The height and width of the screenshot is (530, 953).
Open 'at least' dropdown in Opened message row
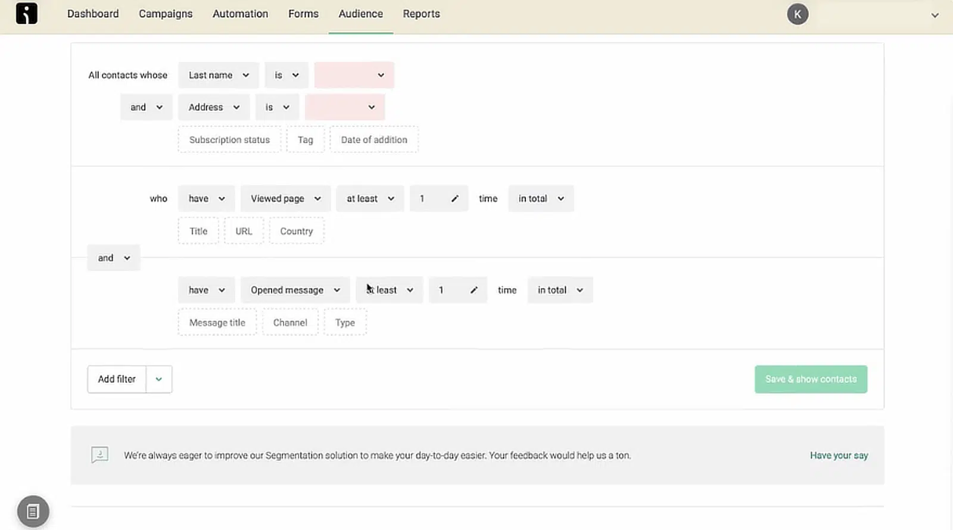tap(389, 290)
